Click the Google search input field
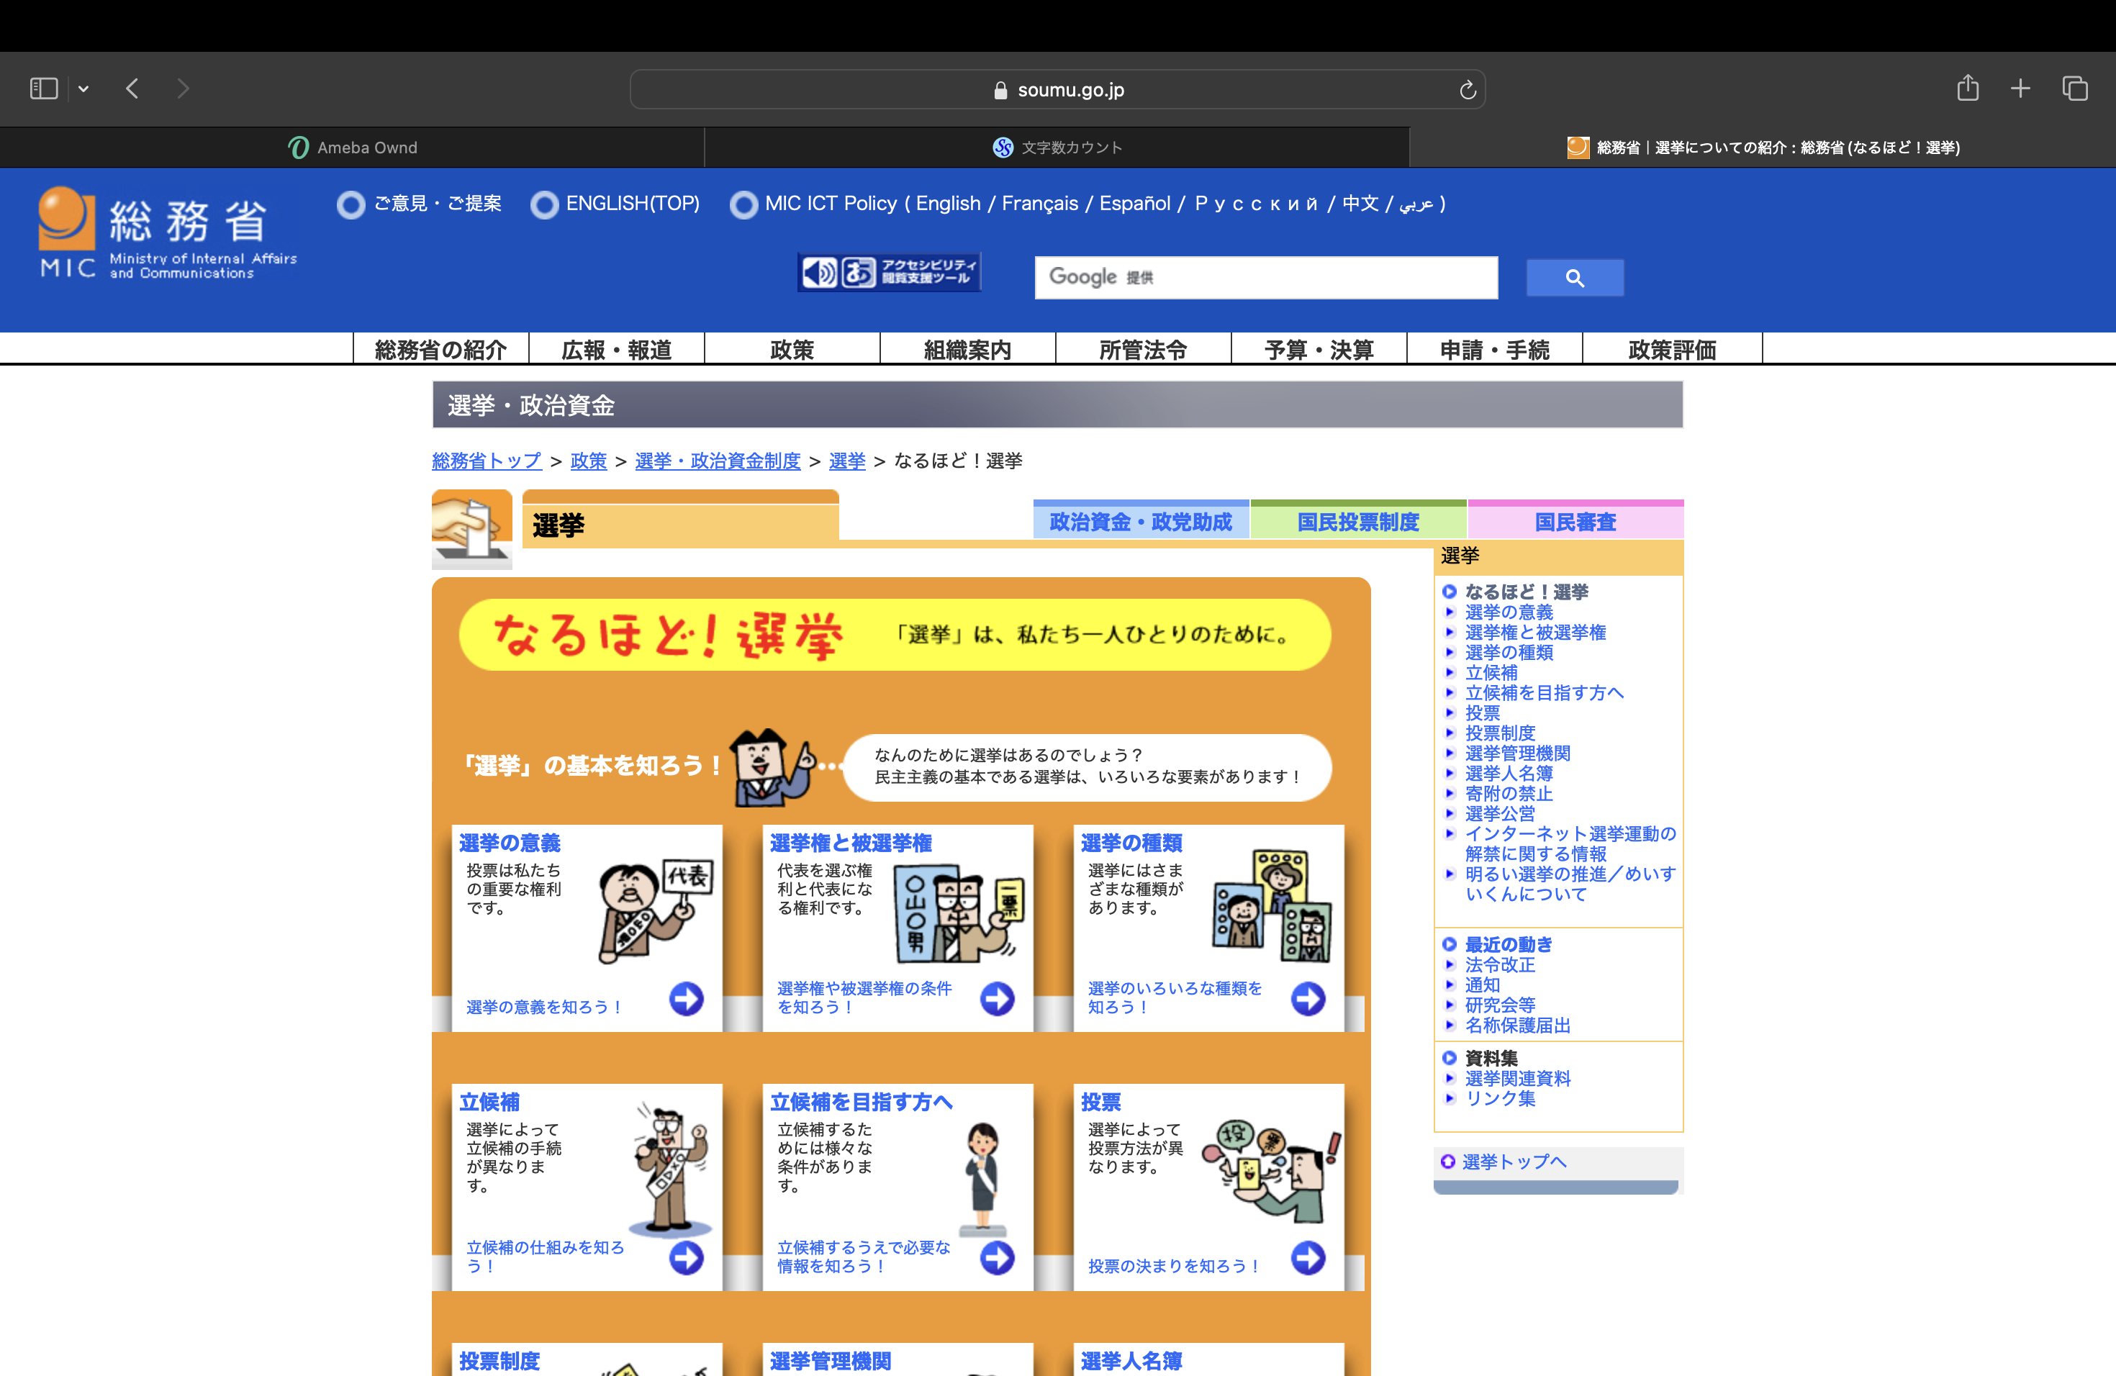Image resolution: width=2116 pixels, height=1376 pixels. point(1266,277)
